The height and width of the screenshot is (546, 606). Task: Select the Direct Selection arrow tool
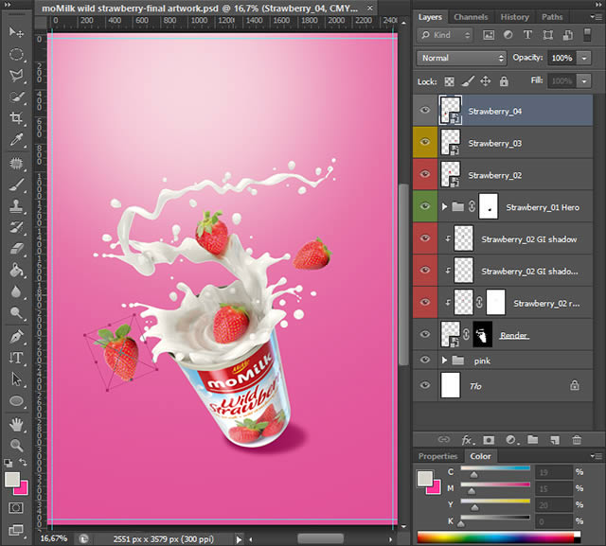pos(16,379)
